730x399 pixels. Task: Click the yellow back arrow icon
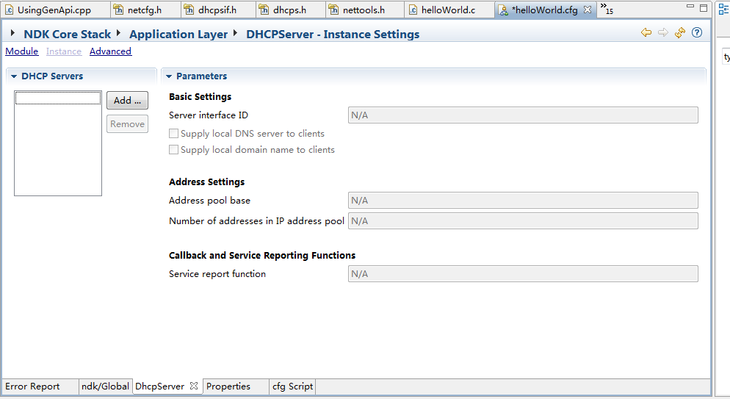point(646,33)
